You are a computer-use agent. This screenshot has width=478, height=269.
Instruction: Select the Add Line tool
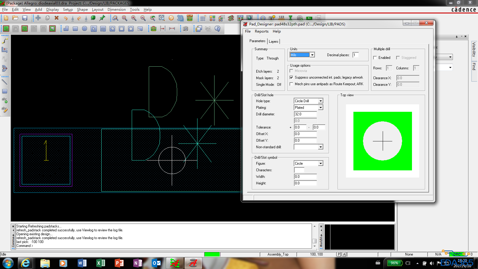coord(4,82)
